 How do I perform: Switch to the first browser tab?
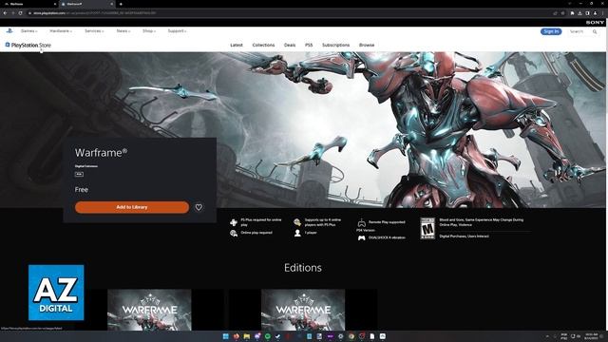click(x=29, y=4)
